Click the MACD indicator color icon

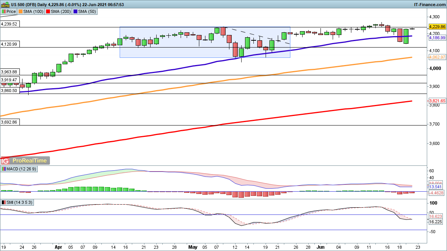click(x=4, y=169)
